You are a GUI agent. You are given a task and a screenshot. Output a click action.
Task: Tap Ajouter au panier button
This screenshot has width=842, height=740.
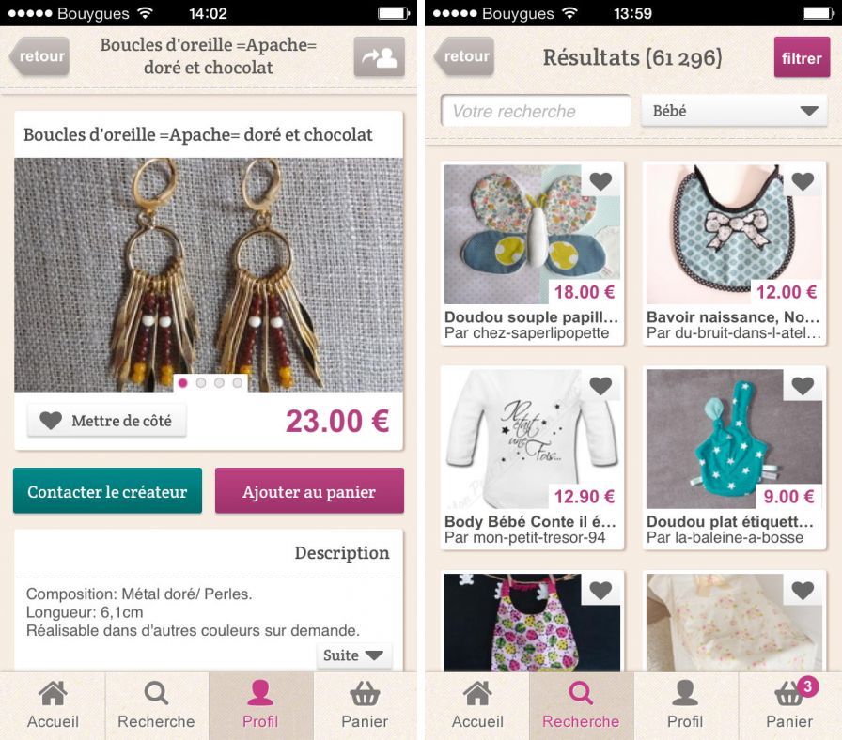309,491
